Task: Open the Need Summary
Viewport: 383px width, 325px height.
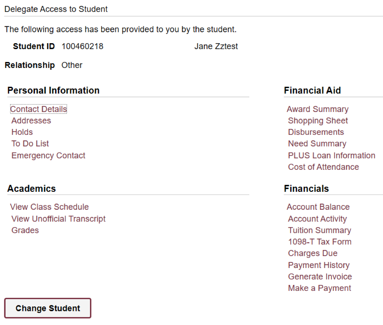Action: (x=317, y=143)
